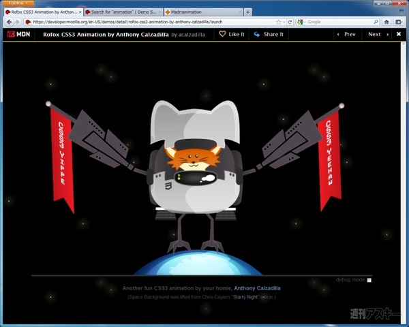Close the Madmanimation tab

[240, 12]
